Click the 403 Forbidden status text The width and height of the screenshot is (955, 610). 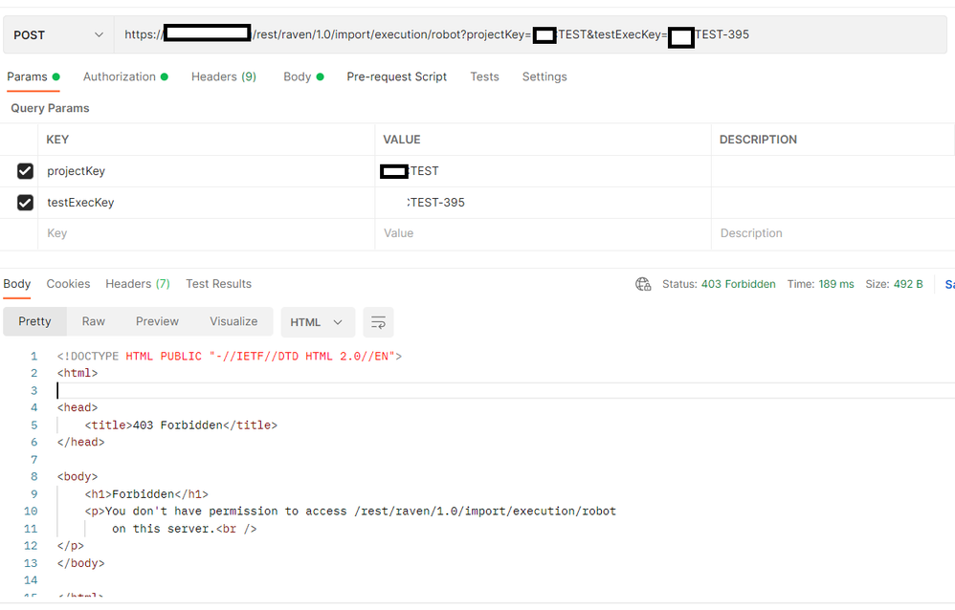coord(738,284)
